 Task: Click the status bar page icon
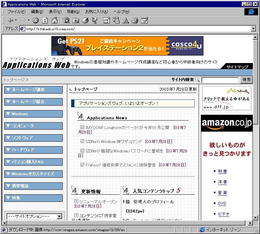(x=5, y=230)
